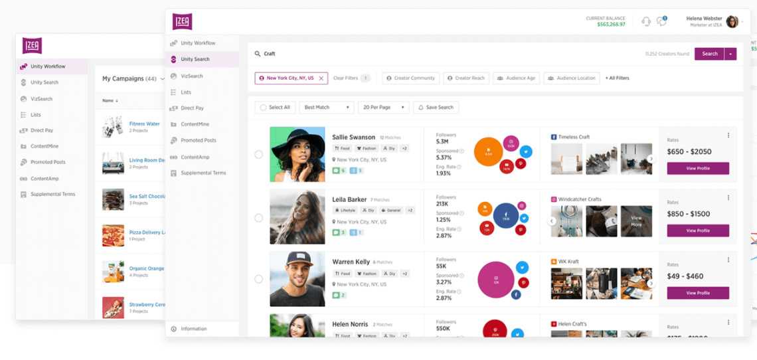The image size is (757, 360).
Task: Open the chat messages icon with a notification badge
Action: pyautogui.click(x=662, y=21)
